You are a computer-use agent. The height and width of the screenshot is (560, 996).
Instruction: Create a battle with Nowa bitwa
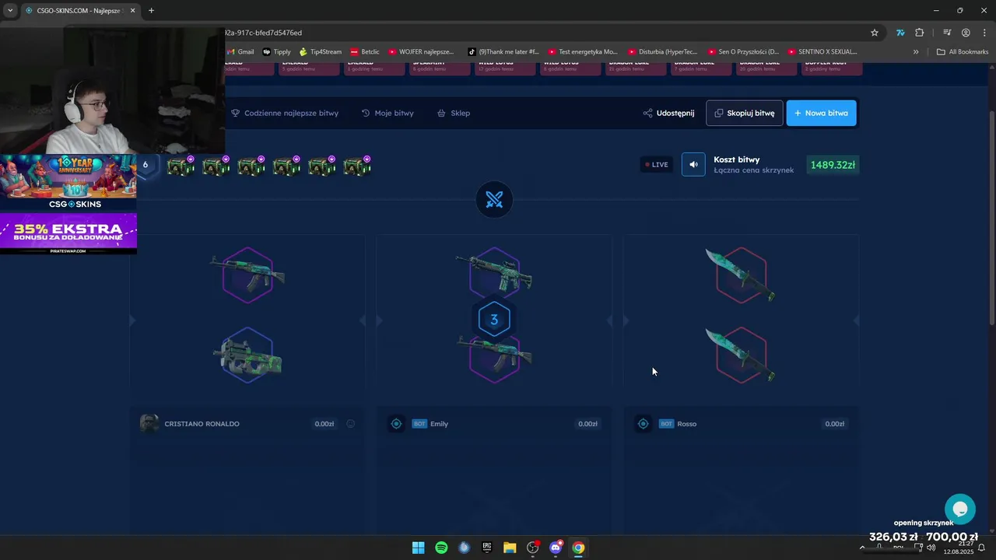(821, 113)
